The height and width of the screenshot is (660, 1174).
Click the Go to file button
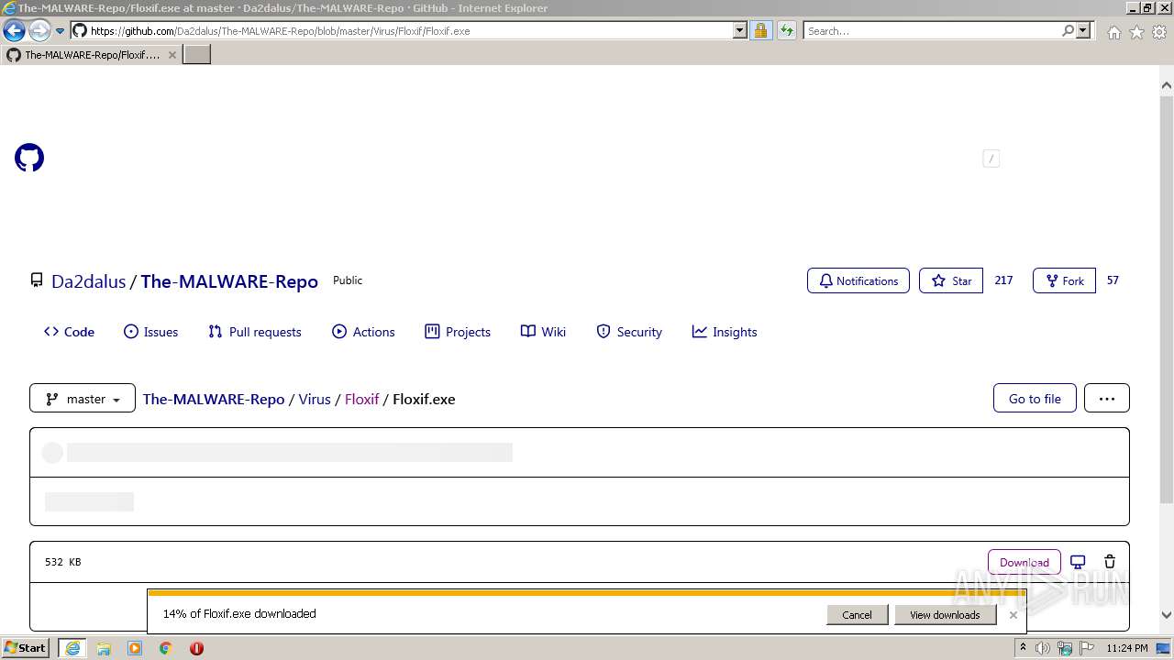tap(1035, 398)
